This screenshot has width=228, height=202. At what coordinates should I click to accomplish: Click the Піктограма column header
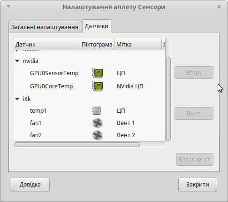[x=97, y=45]
